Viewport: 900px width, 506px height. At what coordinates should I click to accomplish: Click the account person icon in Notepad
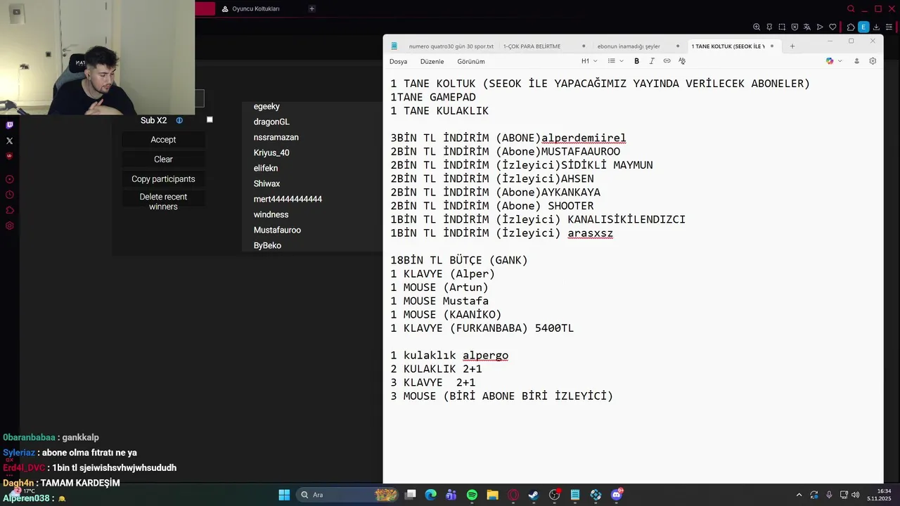(x=856, y=61)
